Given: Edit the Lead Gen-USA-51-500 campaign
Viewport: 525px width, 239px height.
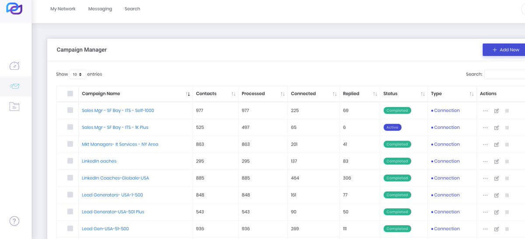Looking at the screenshot, I should [x=496, y=229].
